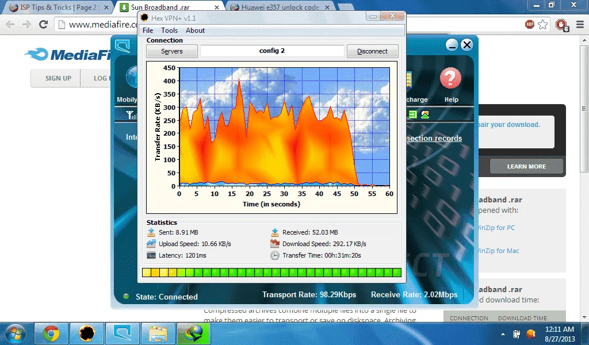Screen dimensions: 589x345
Task: Click the transfer rate graph area
Action: 284,127
